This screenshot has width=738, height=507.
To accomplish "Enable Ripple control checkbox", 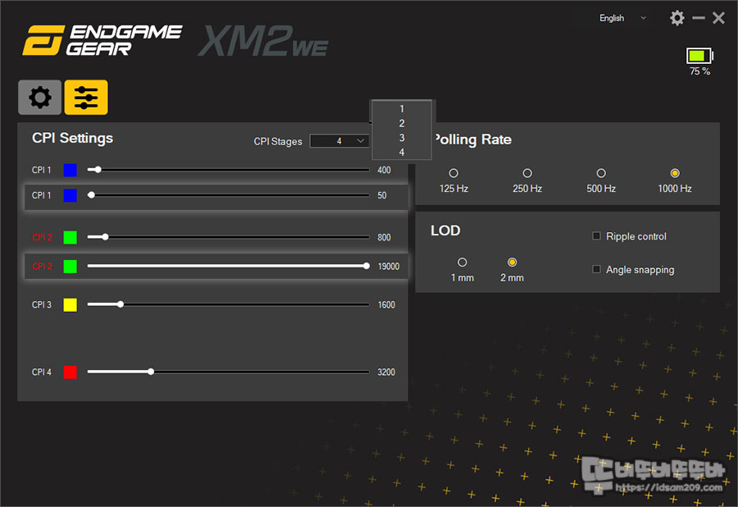I will coord(596,235).
